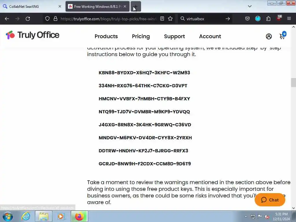Click the muted volume speaker icon
Viewport: 296px width, 222px height.
(x=267, y=217)
